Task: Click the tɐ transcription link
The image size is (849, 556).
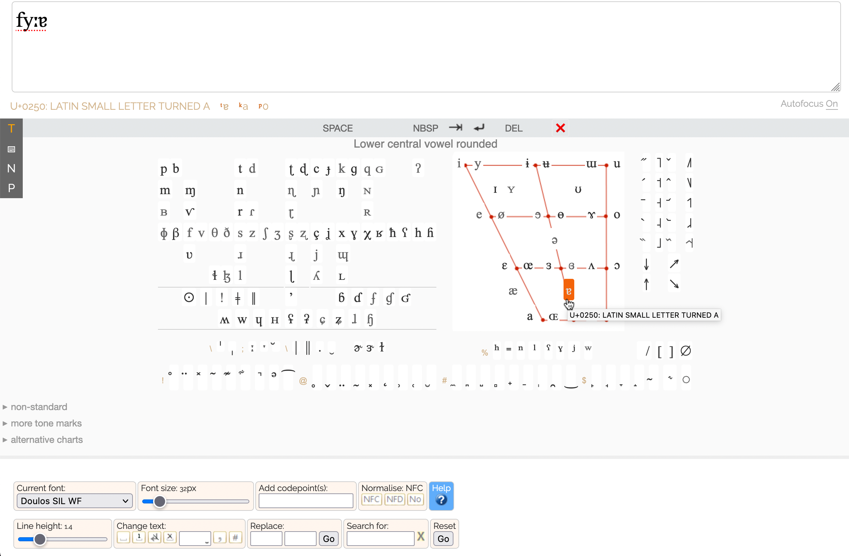Action: (224, 106)
